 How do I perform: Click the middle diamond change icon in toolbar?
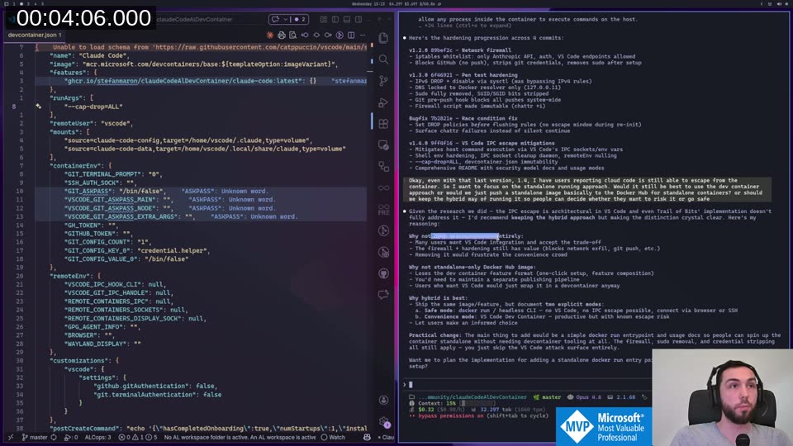click(316, 35)
